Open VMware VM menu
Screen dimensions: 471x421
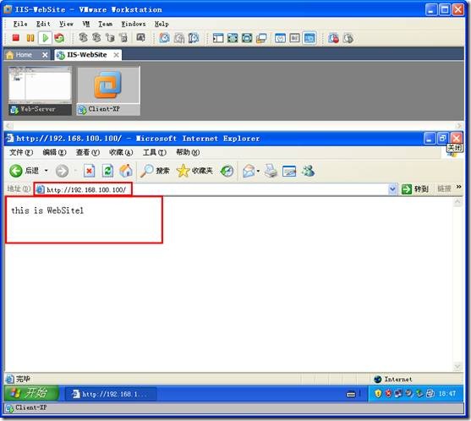[86, 24]
